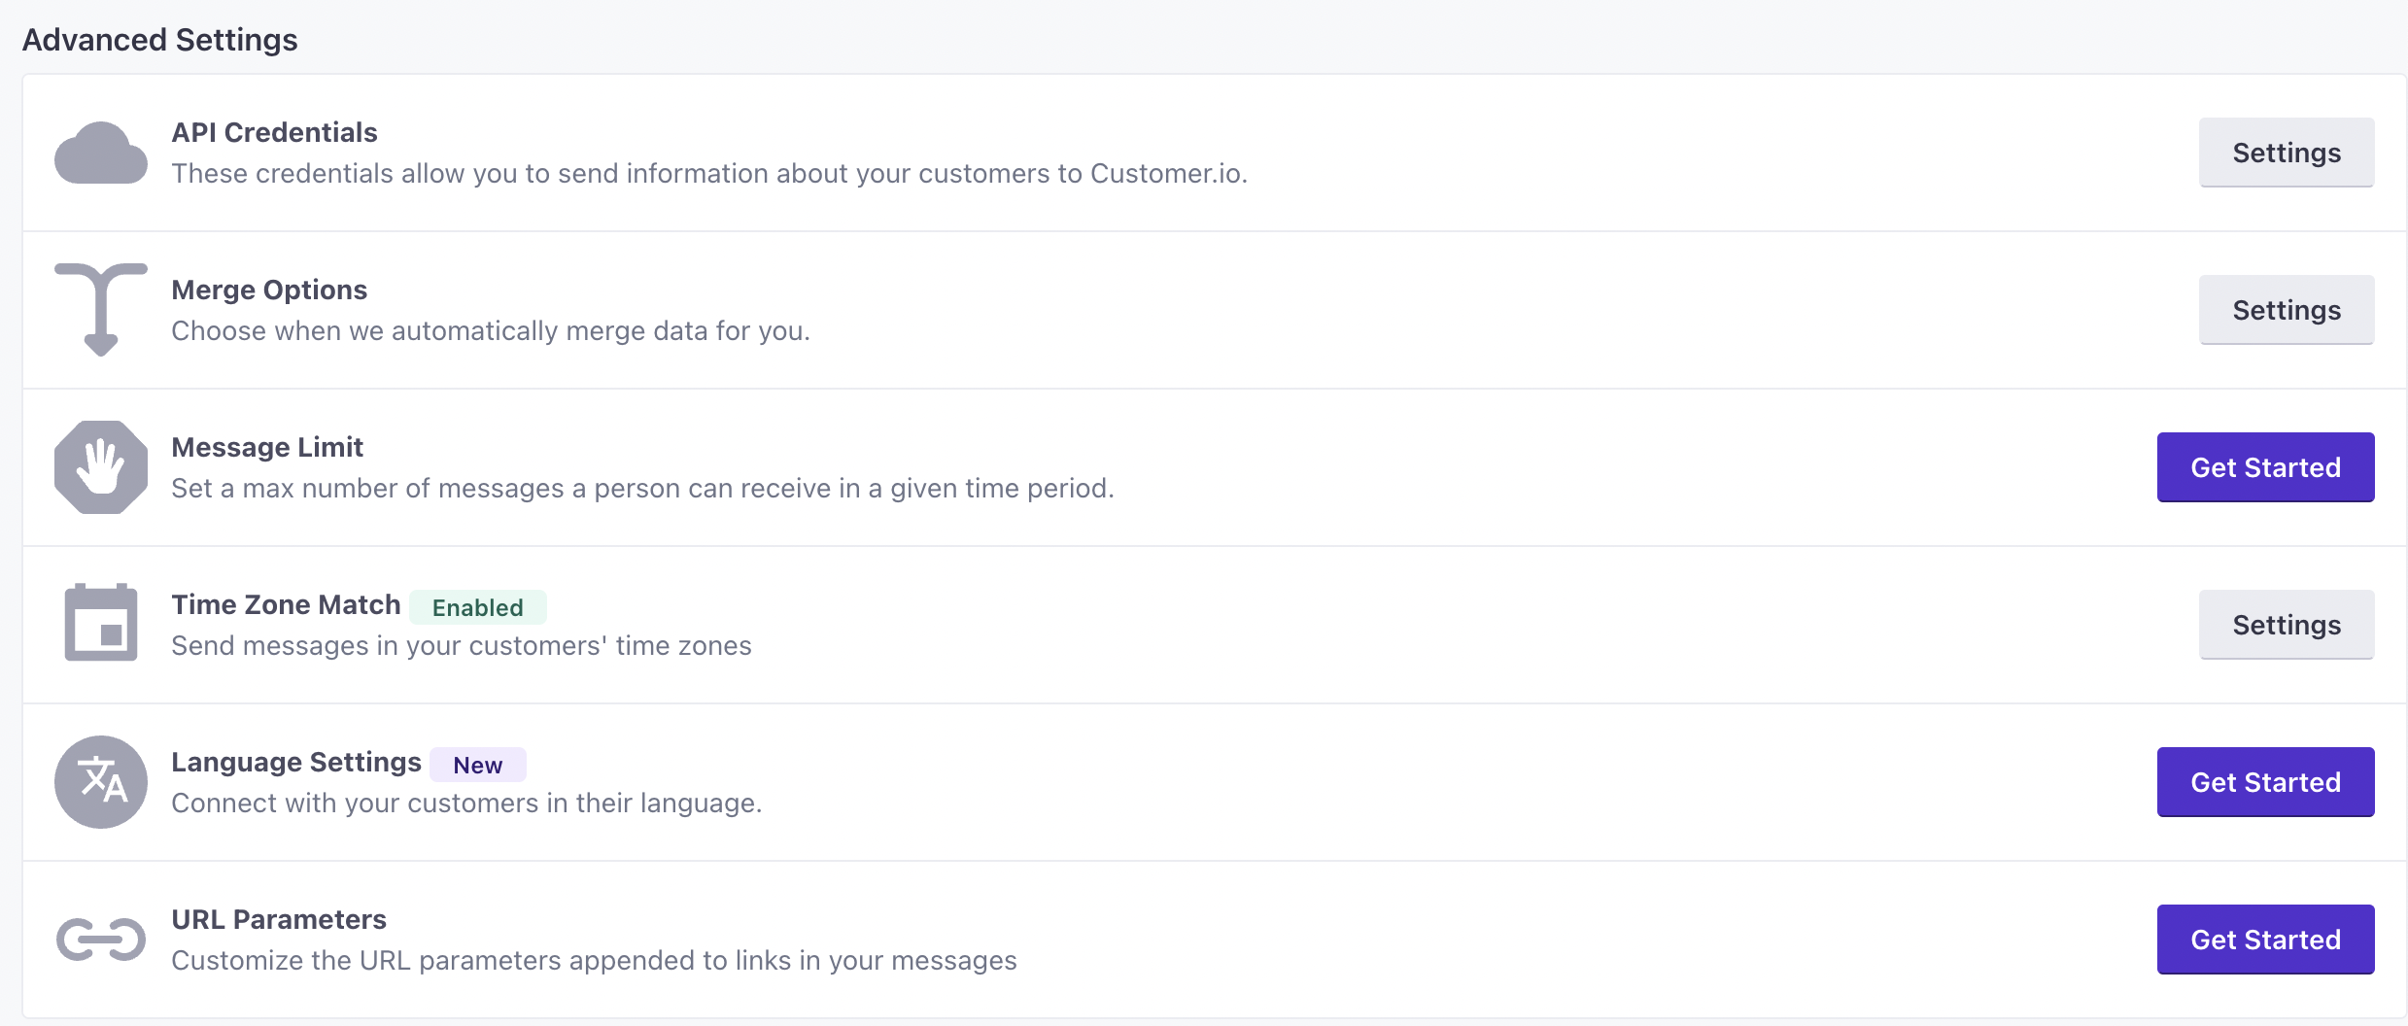Open Settings for Merge Options
This screenshot has width=2408, height=1026.
point(2286,310)
